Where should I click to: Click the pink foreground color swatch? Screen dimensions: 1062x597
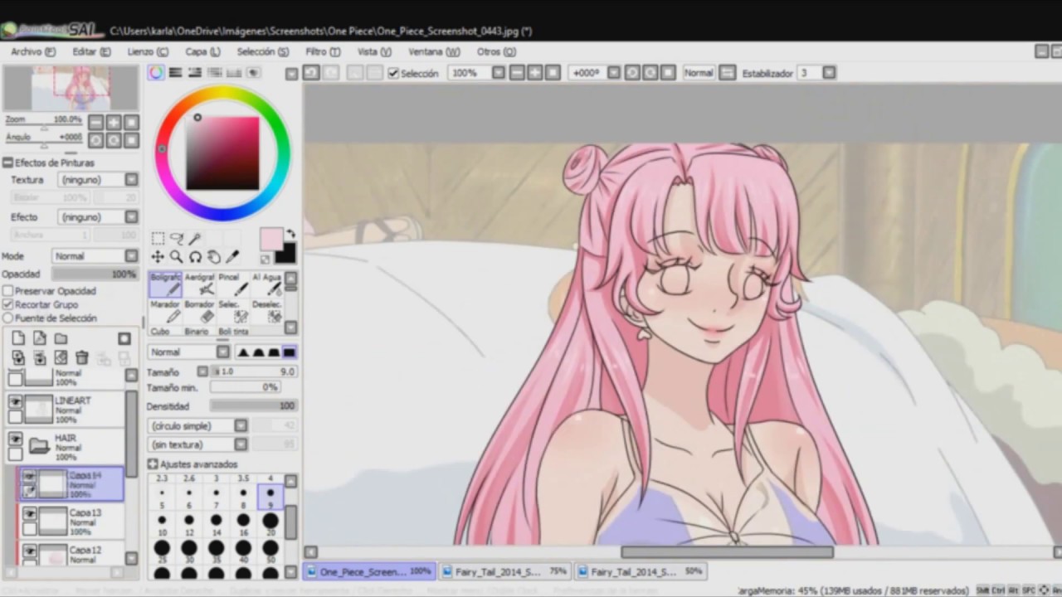pos(270,240)
